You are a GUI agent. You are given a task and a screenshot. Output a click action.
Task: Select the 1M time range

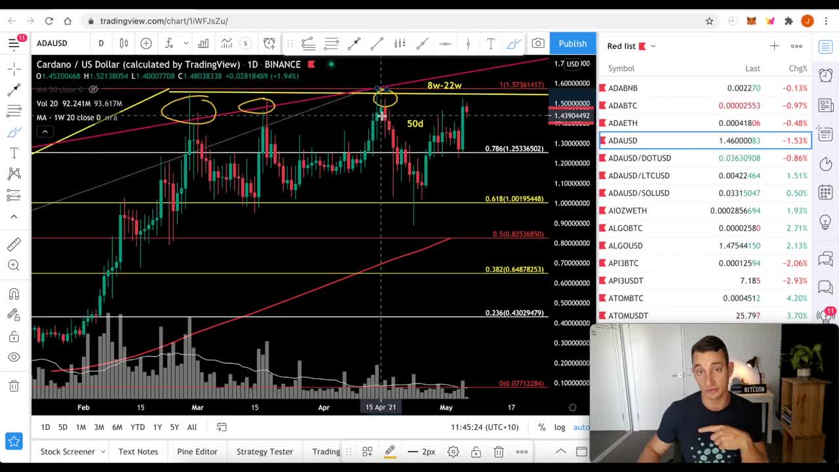[x=81, y=427]
